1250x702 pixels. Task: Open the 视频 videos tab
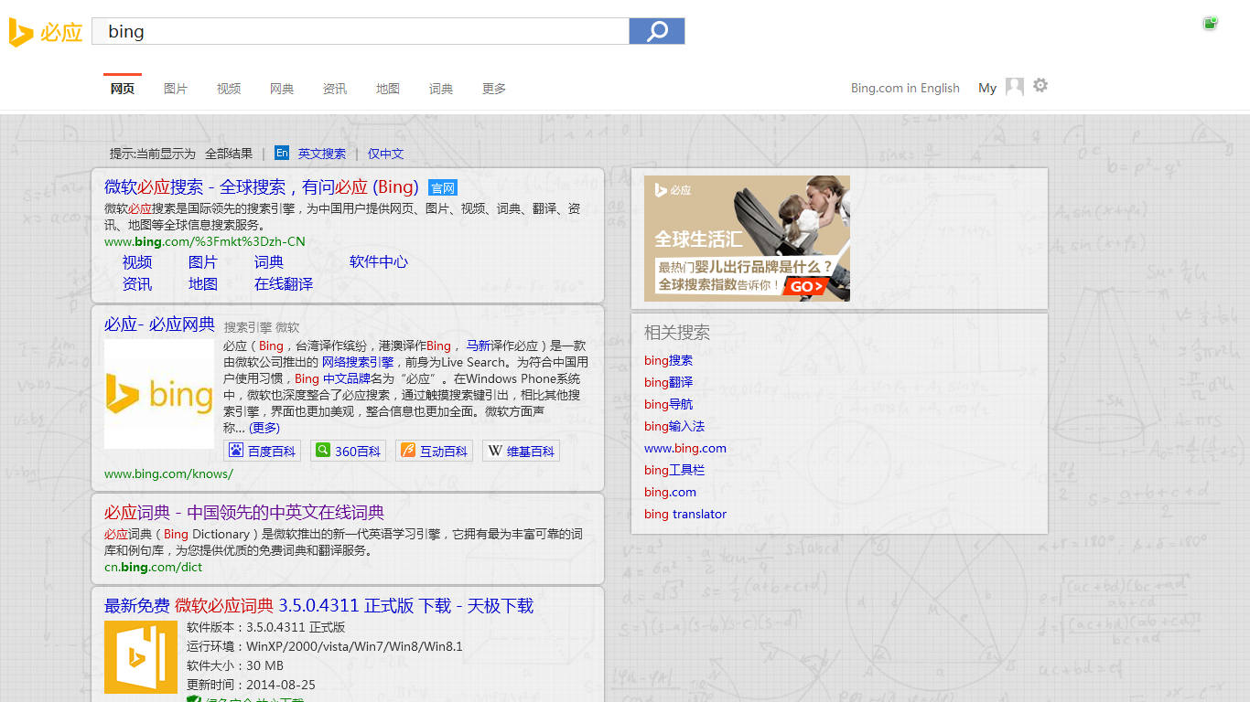click(x=228, y=88)
